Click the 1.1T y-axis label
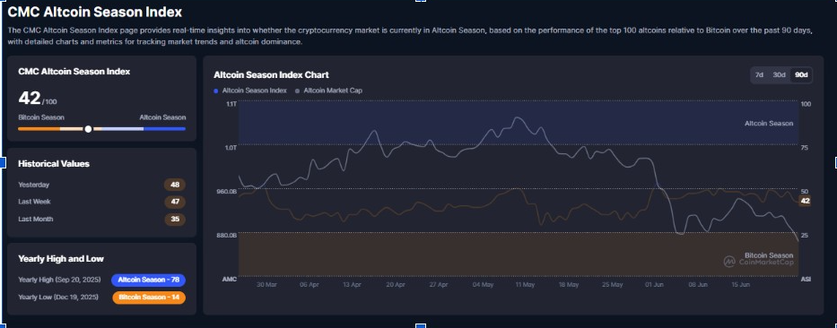The image size is (837, 328). [x=231, y=104]
